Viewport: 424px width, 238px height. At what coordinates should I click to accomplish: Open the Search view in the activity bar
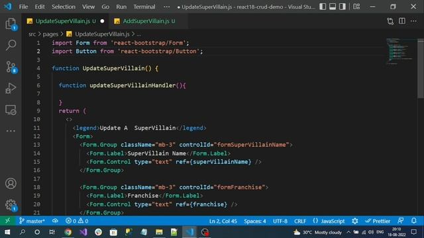pyautogui.click(x=11, y=45)
